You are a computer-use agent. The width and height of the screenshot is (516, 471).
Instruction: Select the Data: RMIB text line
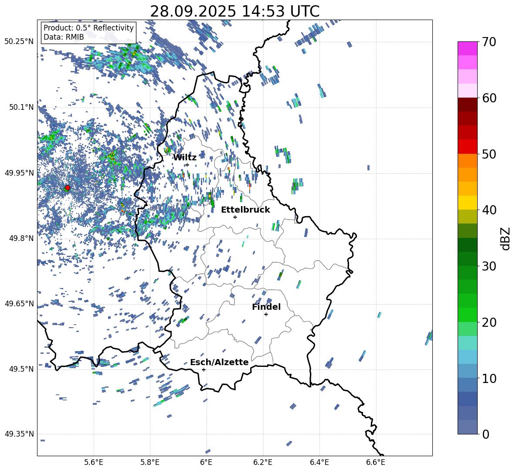[x=64, y=37]
